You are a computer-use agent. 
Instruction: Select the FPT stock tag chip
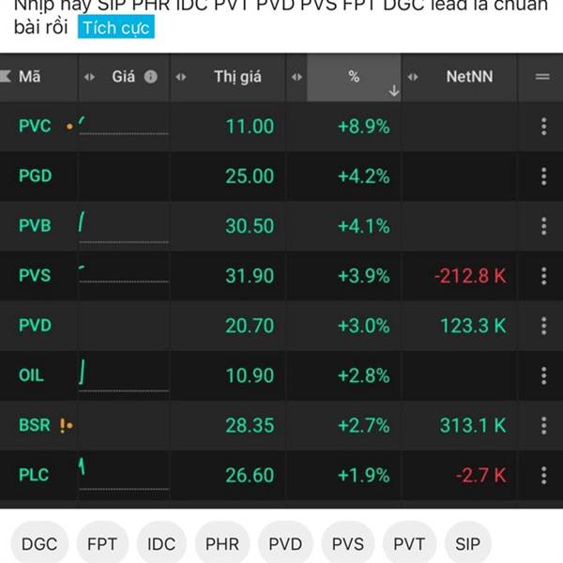pyautogui.click(x=102, y=543)
